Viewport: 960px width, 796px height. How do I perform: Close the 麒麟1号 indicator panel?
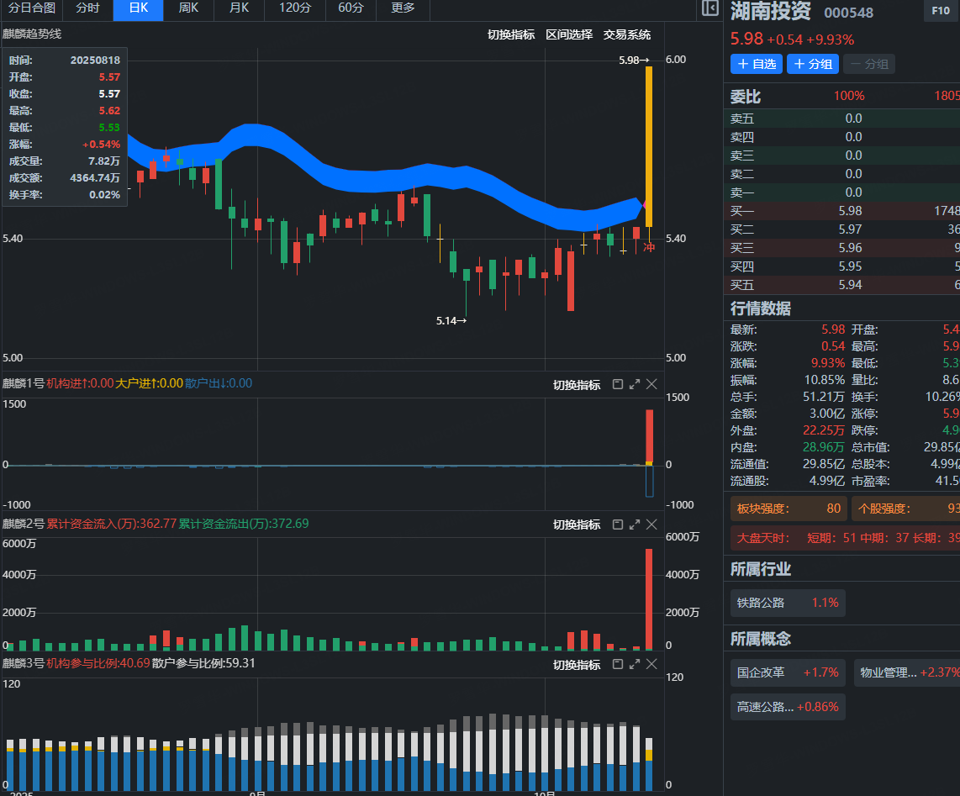tap(651, 384)
